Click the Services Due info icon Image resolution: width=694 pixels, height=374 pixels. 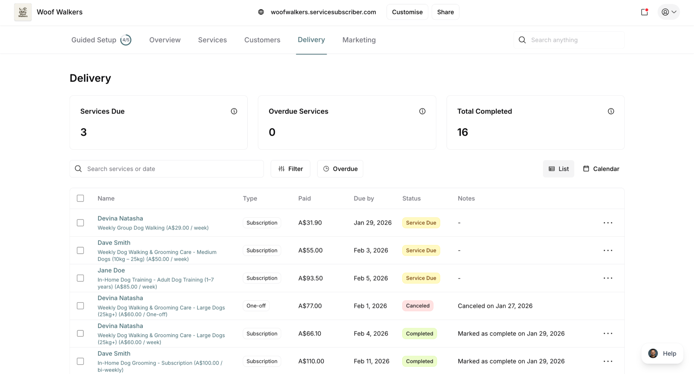[x=234, y=111]
